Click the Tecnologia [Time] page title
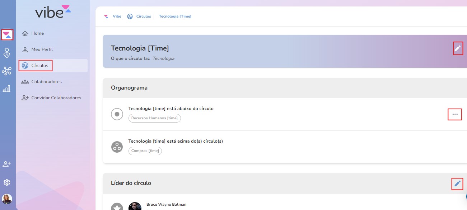This screenshot has height=210, width=467. (x=140, y=48)
